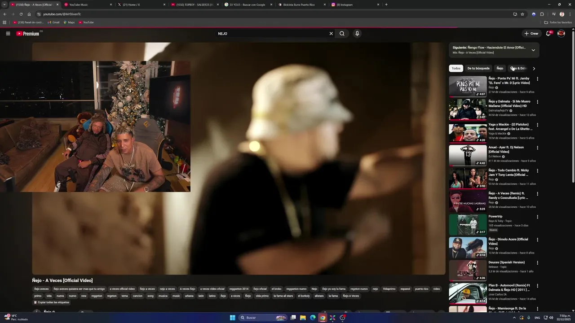Expand the Siguiente playlist chevron
The height and width of the screenshot is (323, 575).
[x=533, y=50]
